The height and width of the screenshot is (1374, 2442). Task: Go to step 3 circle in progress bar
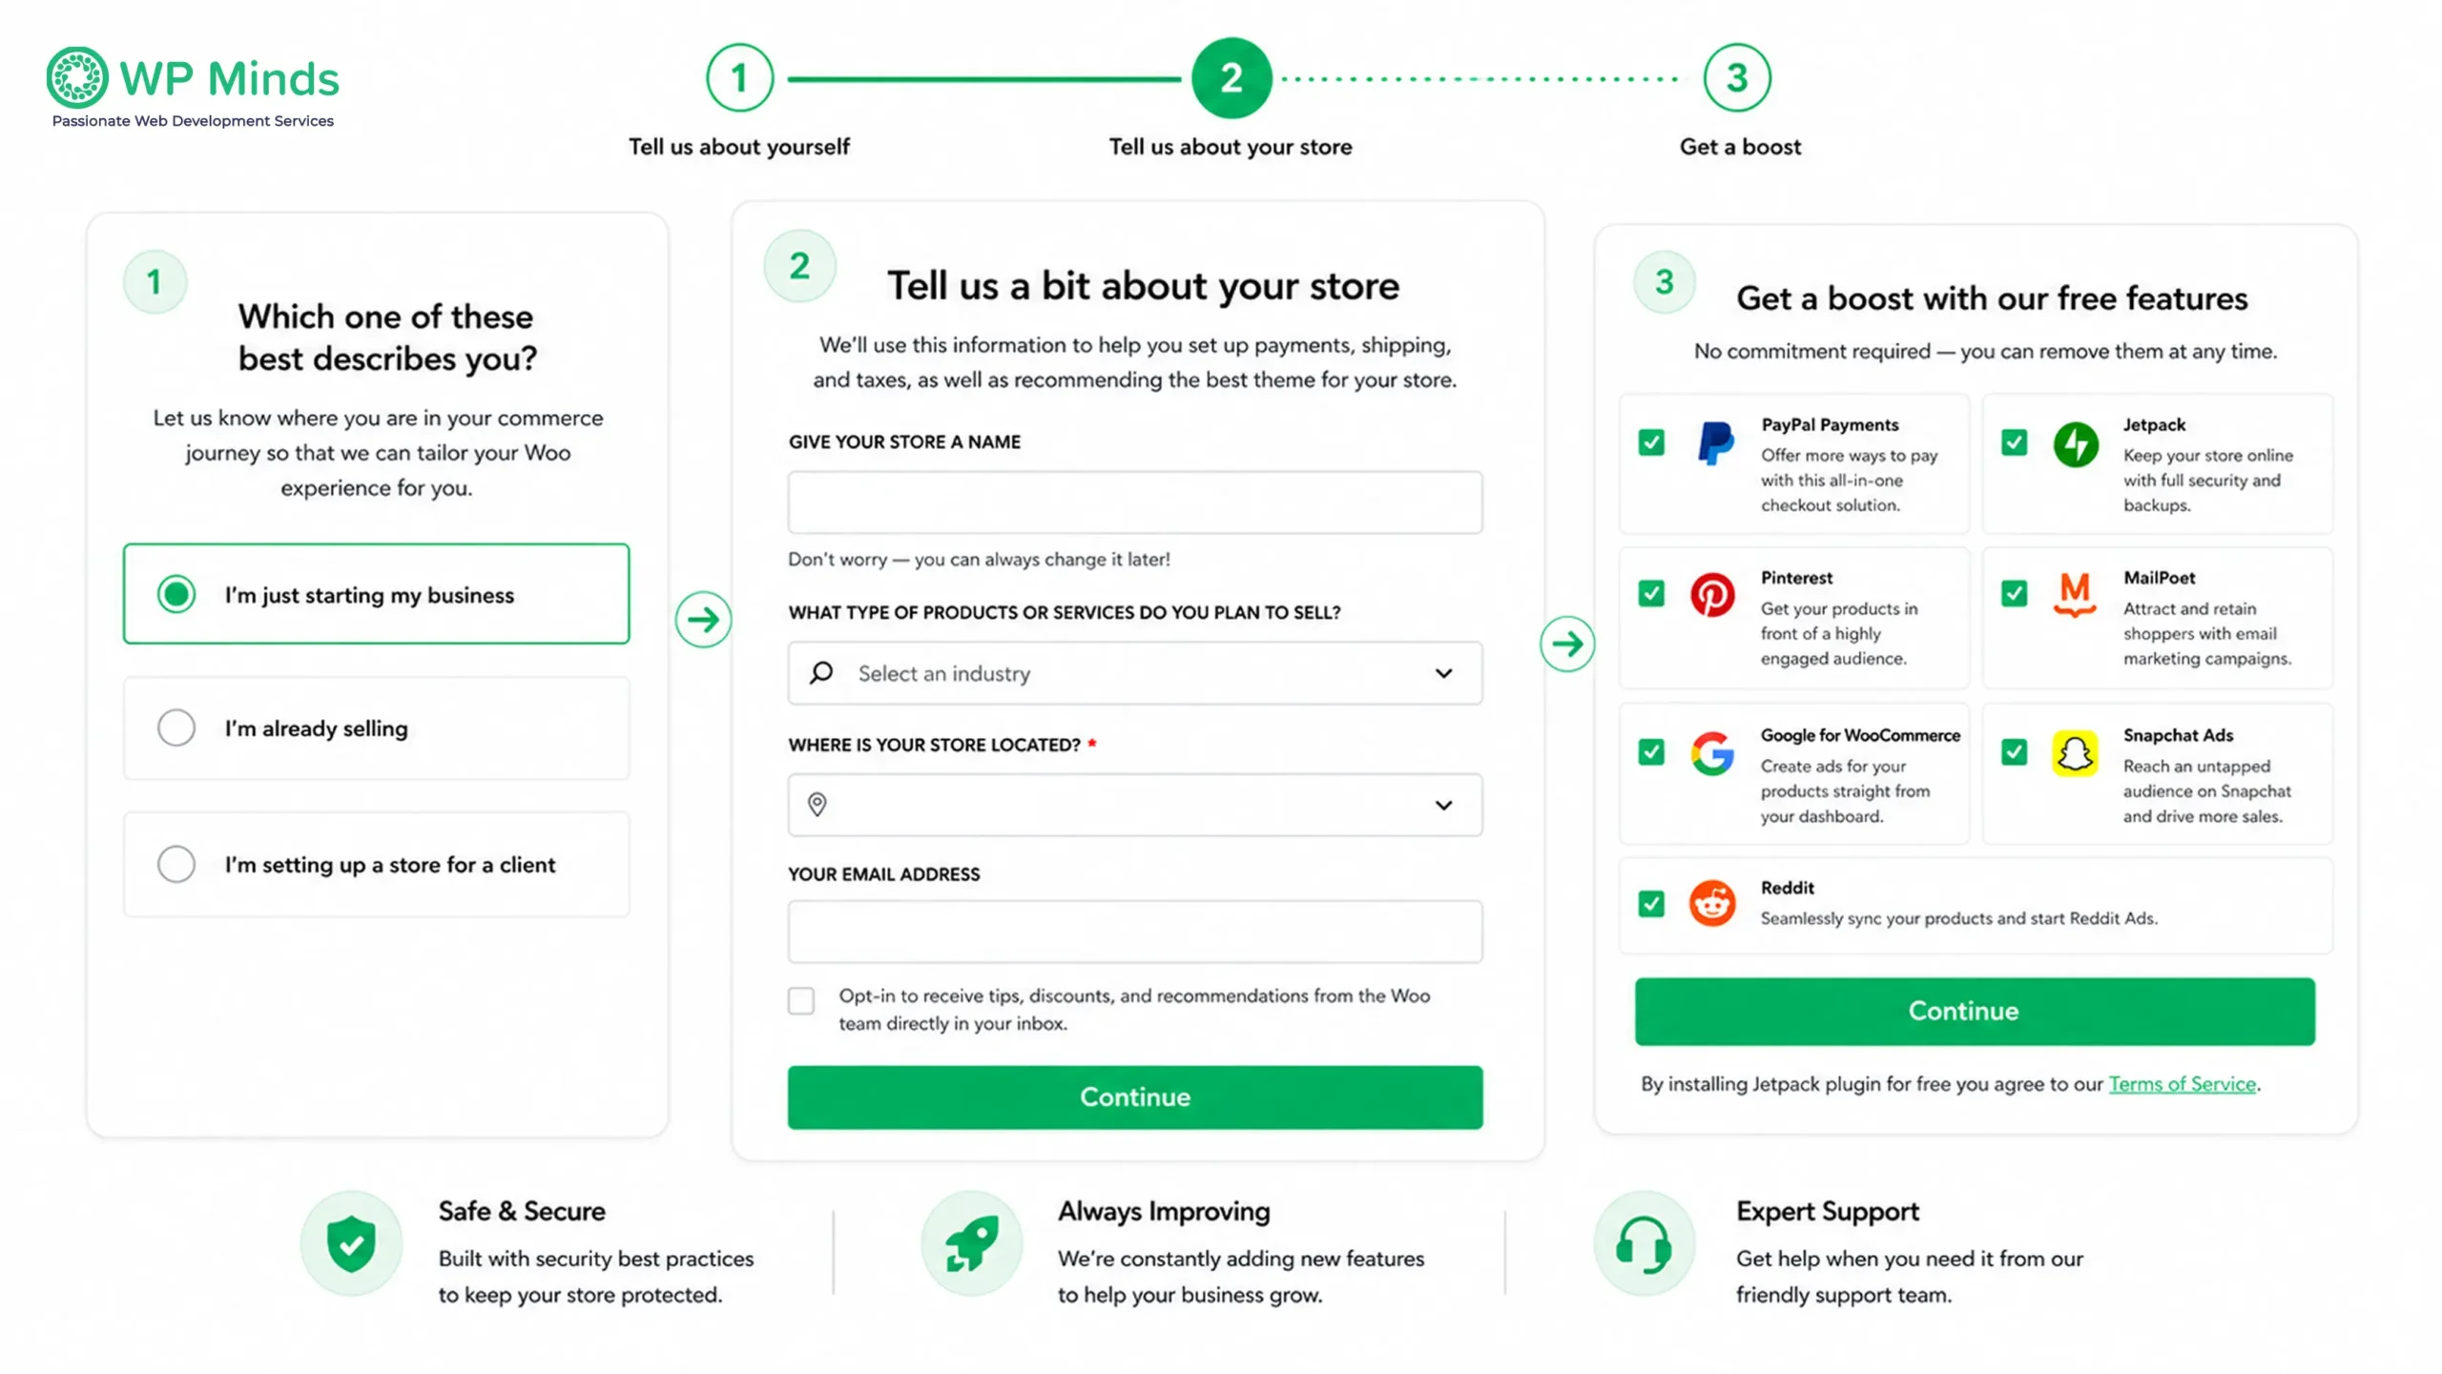(x=1737, y=77)
